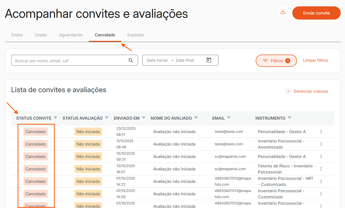Viewport: 345px width, 208px height.
Task: Select the Expirado tab
Action: [136, 35]
